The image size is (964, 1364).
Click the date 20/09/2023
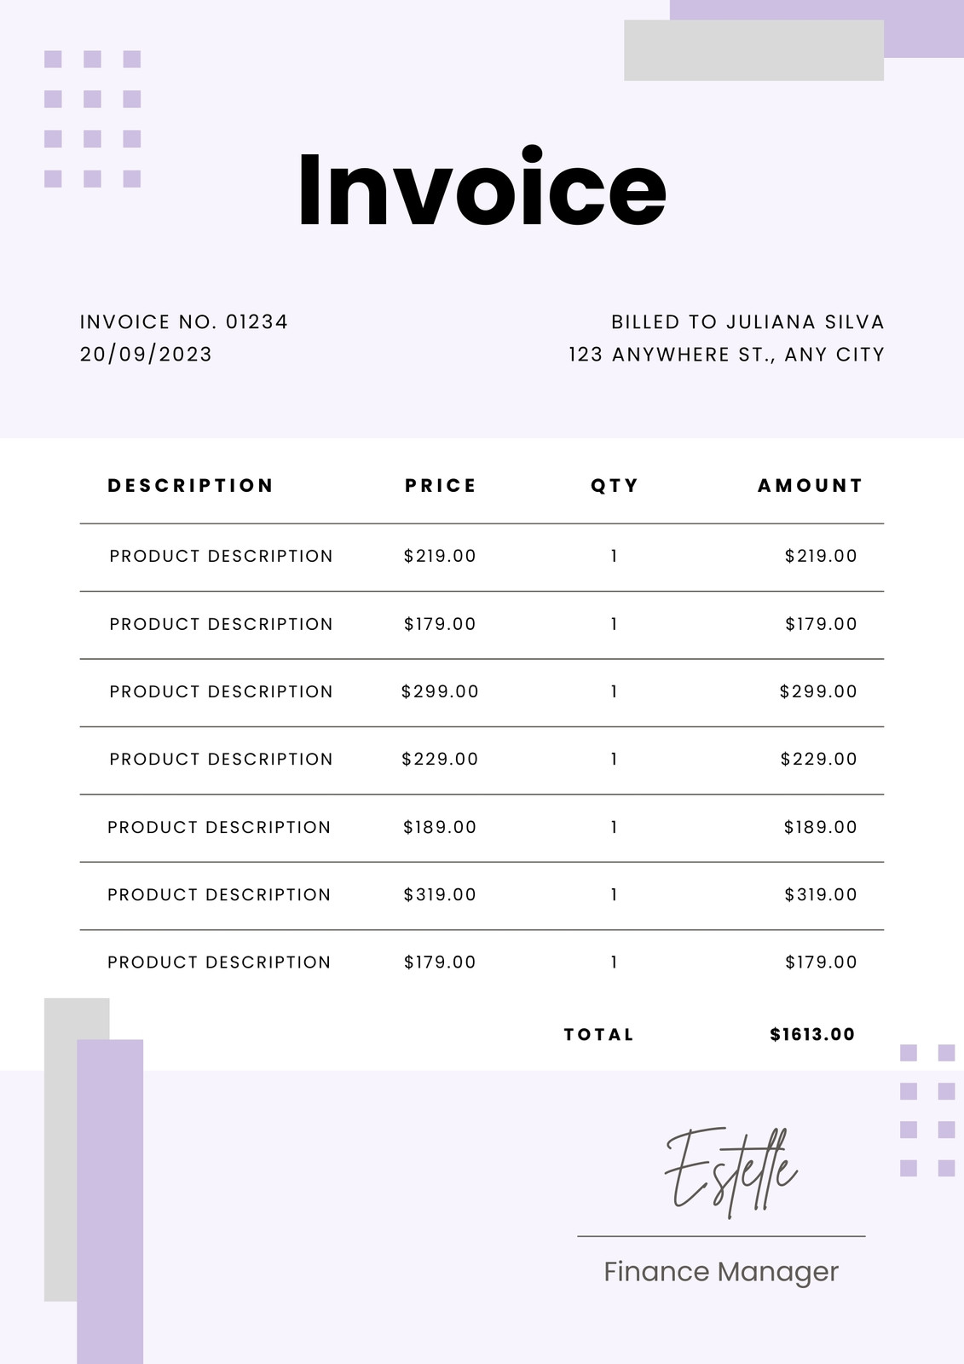[x=146, y=355]
